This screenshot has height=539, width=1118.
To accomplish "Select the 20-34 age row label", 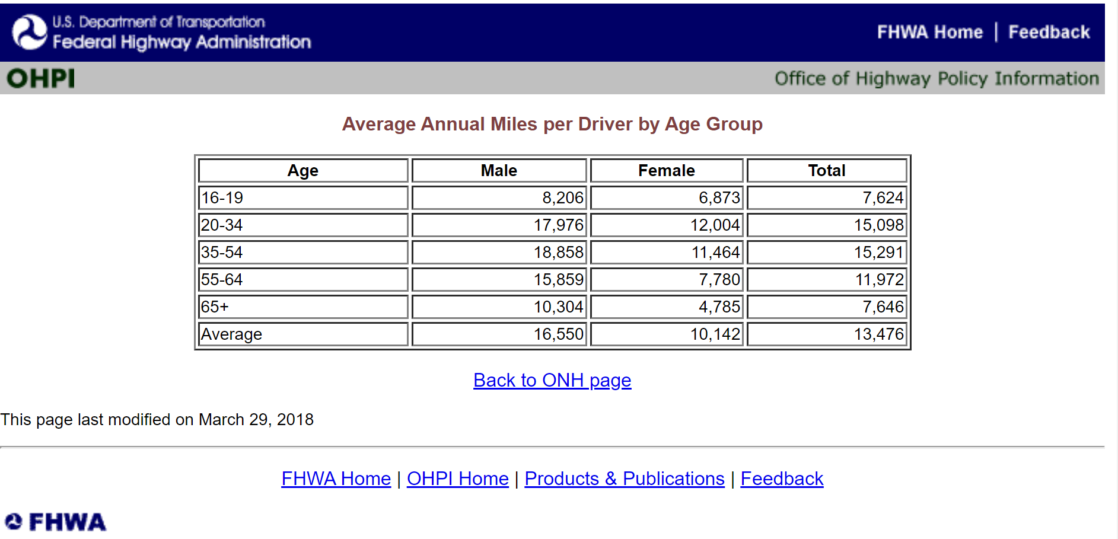I will click(222, 225).
